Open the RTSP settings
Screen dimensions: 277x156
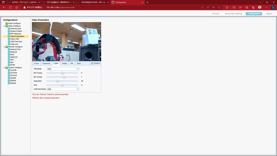click(12, 65)
